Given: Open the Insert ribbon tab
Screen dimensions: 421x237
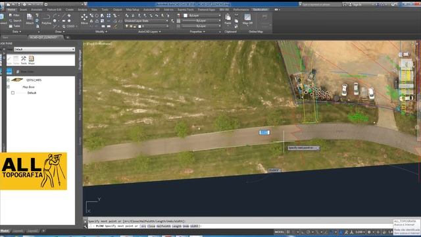Looking at the screenshot, I should pos(24,10).
